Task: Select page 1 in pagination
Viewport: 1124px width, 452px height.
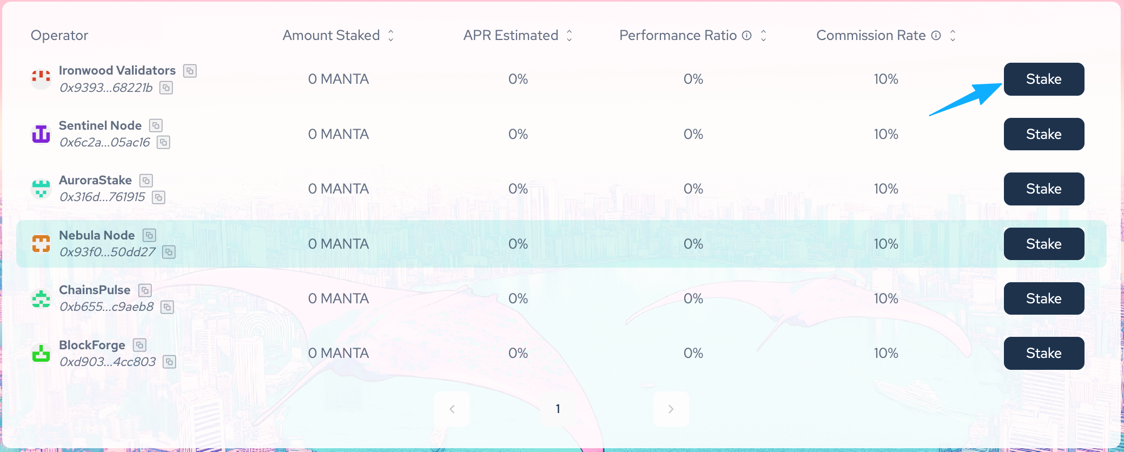Action: click(558, 409)
